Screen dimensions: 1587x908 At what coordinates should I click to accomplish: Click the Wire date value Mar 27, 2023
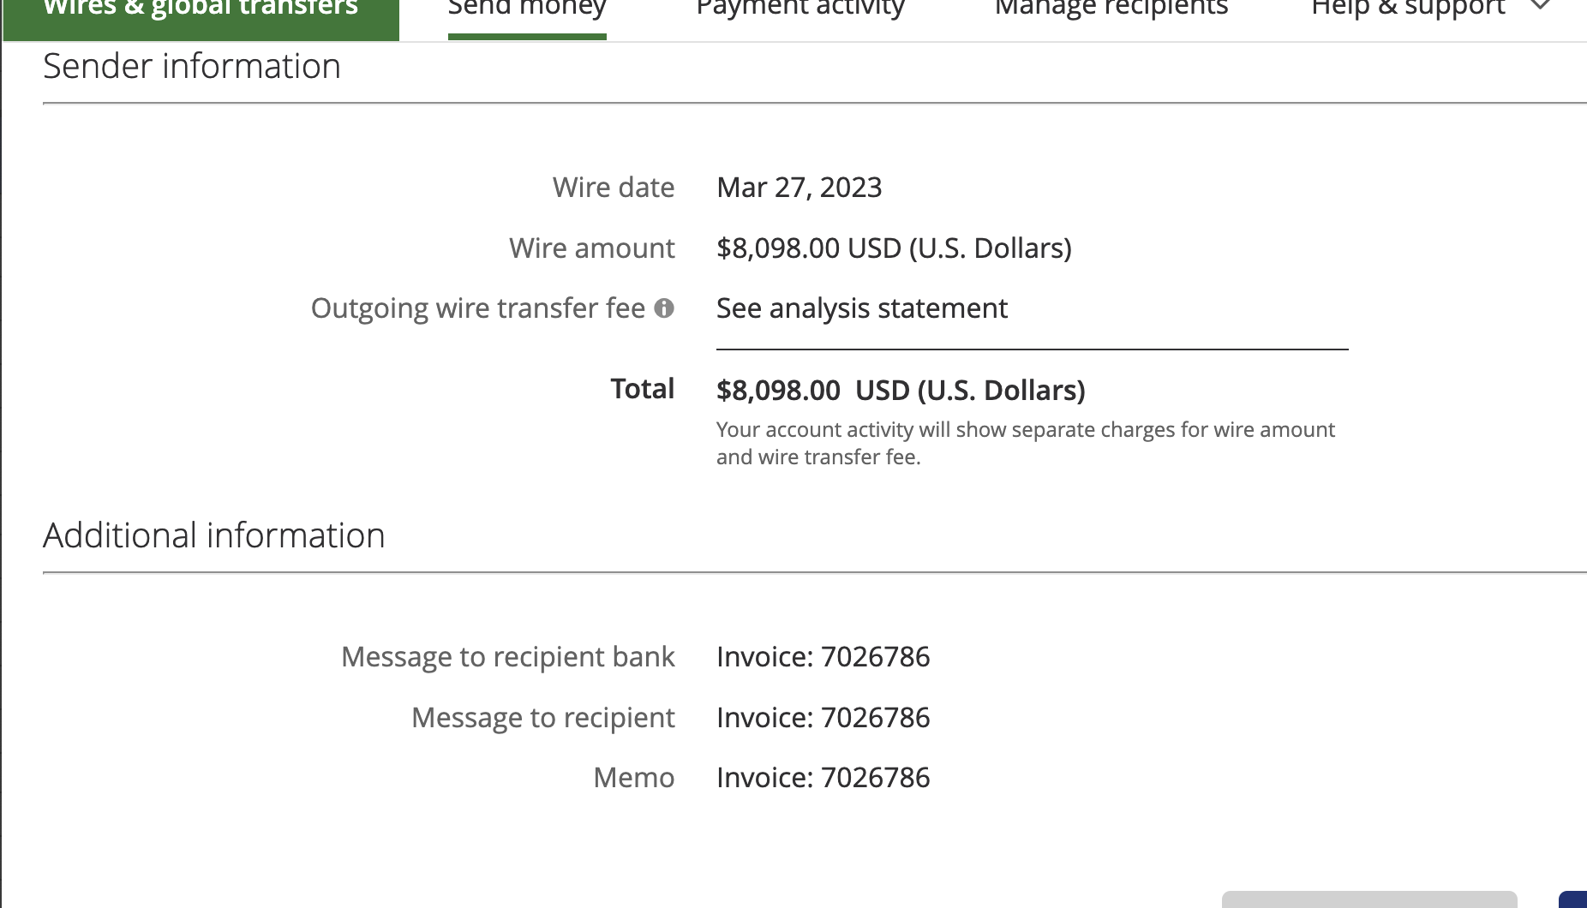tap(799, 188)
